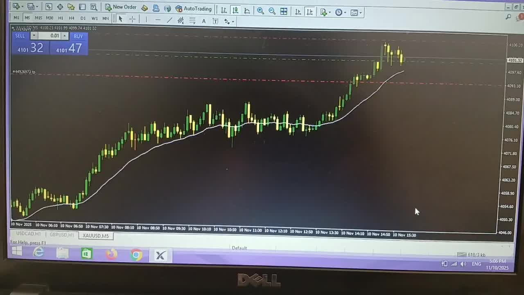The image size is (524, 295).
Task: Select the Fibonacci retracement tool
Action: 192,20
